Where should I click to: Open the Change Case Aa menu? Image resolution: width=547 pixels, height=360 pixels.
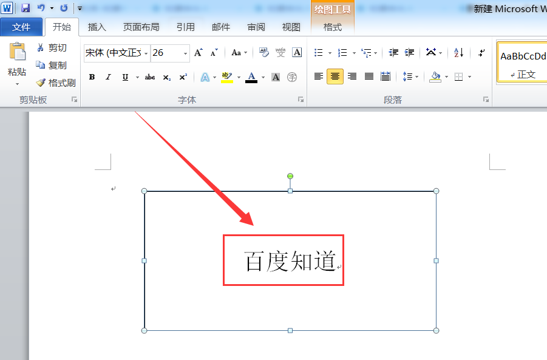(x=239, y=53)
